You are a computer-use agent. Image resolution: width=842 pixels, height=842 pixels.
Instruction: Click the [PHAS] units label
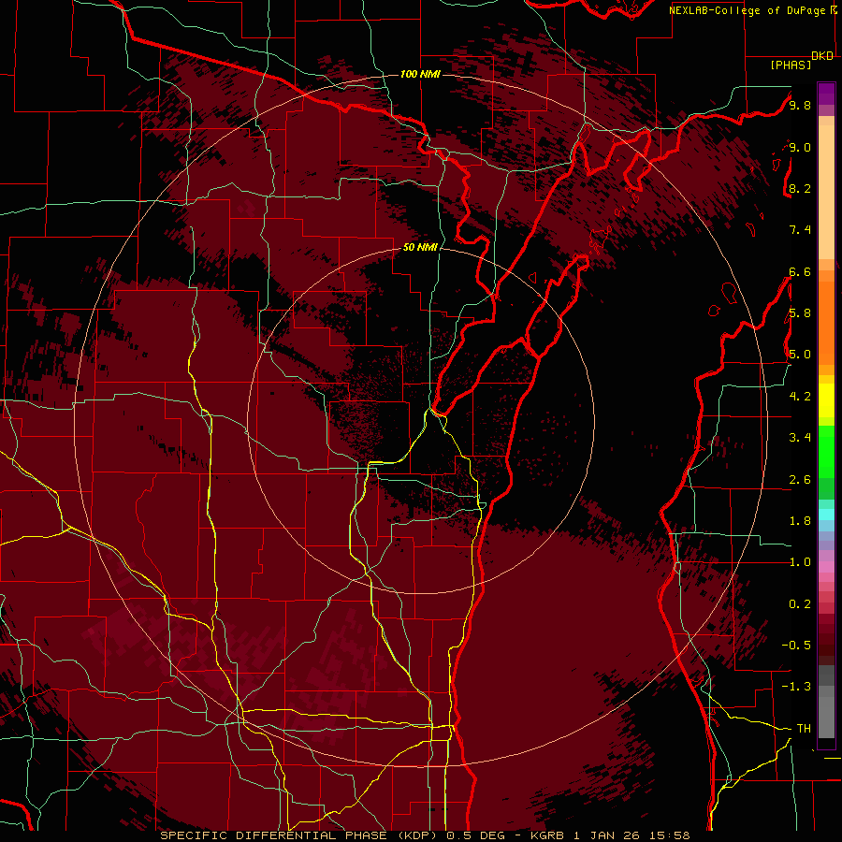791,65
